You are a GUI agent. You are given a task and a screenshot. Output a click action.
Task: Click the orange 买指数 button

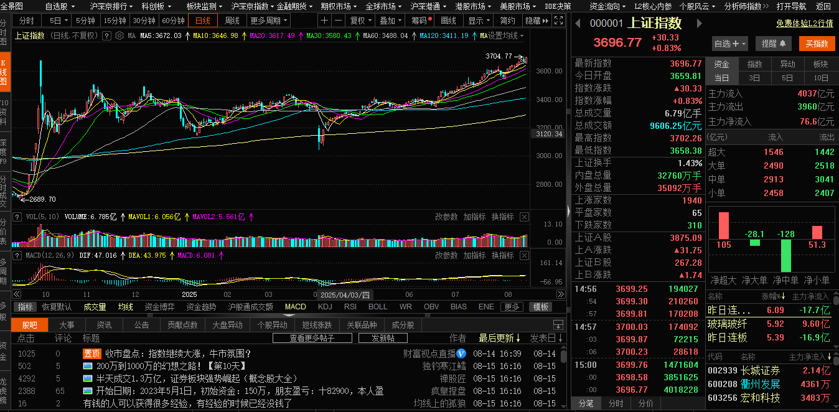tap(817, 44)
